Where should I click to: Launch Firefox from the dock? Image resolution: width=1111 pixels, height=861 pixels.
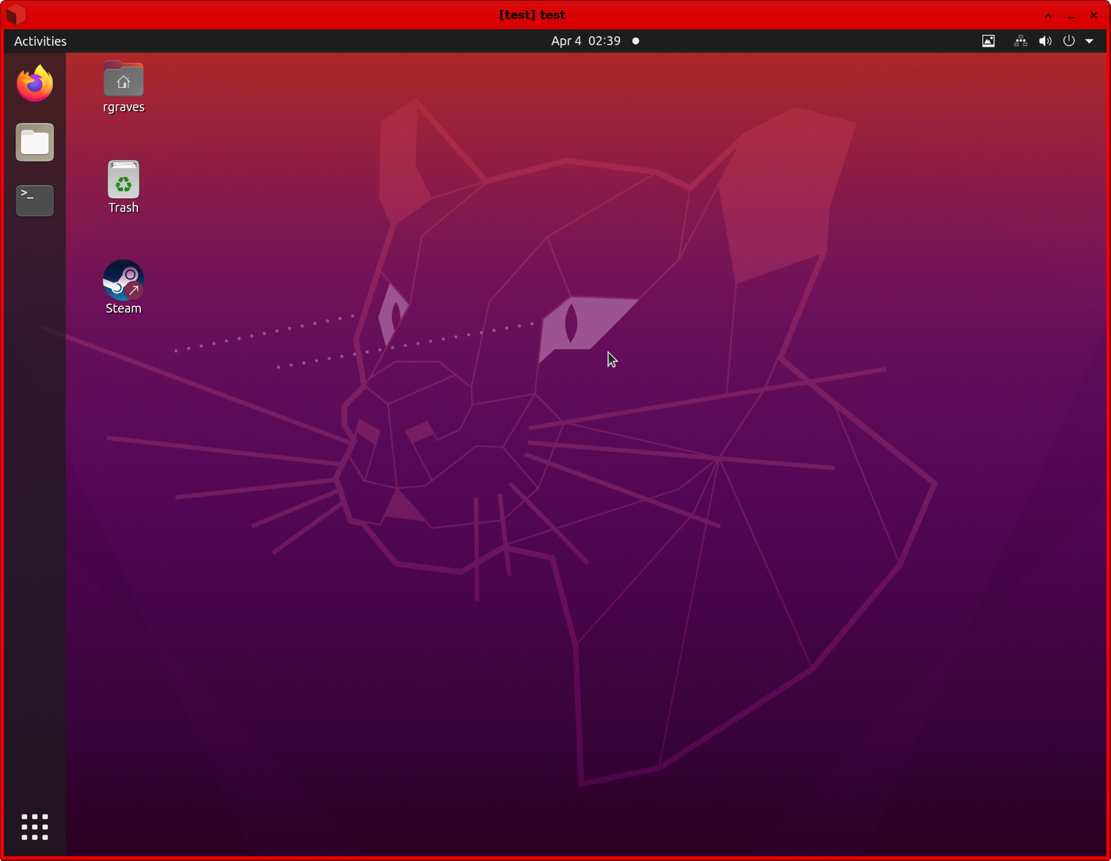coord(35,84)
